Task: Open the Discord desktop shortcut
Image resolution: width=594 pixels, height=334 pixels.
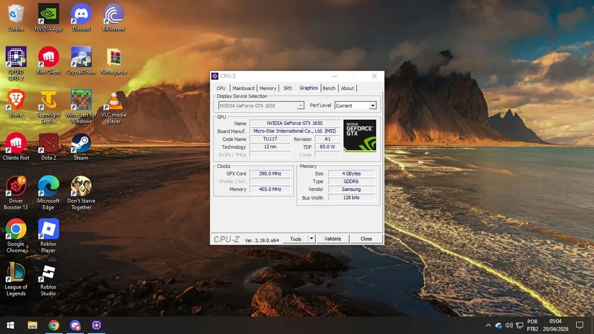Action: pos(81,18)
